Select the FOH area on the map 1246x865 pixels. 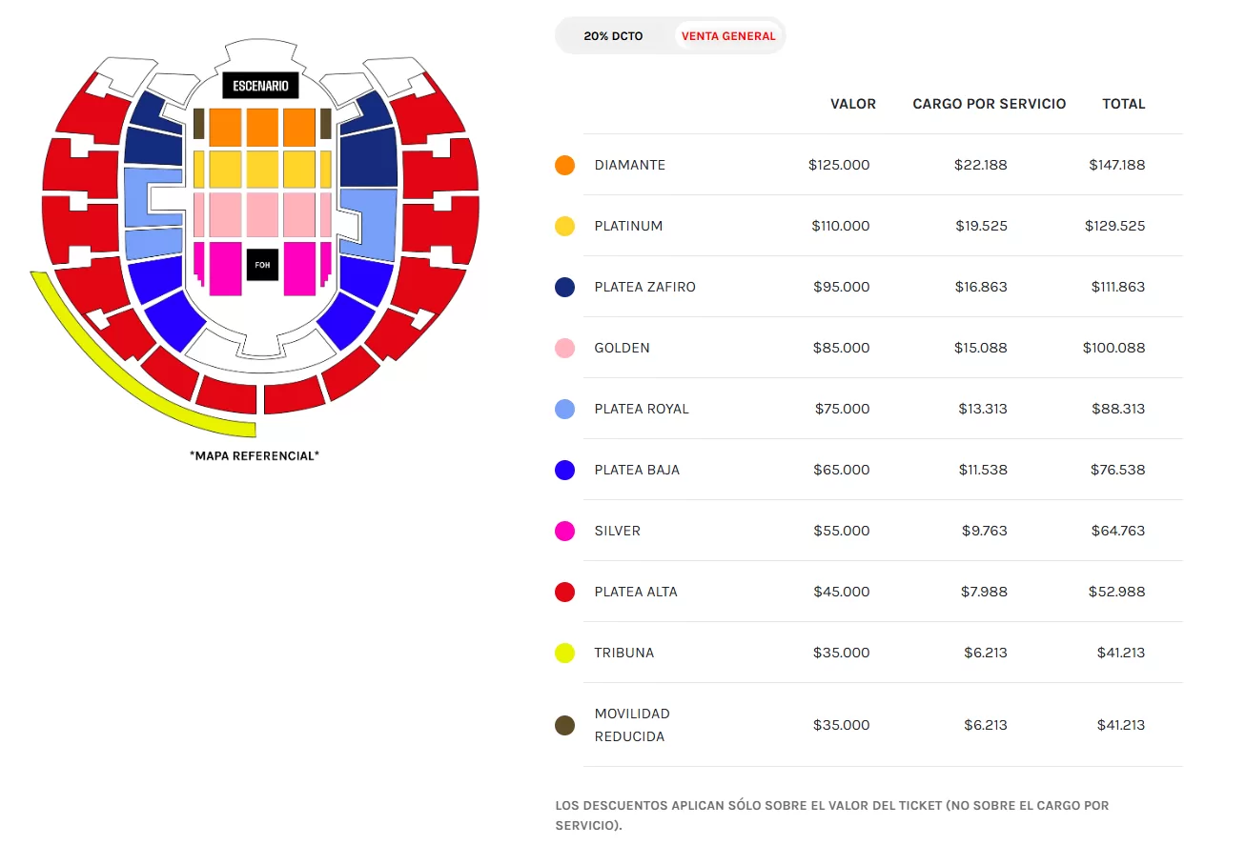[261, 265]
